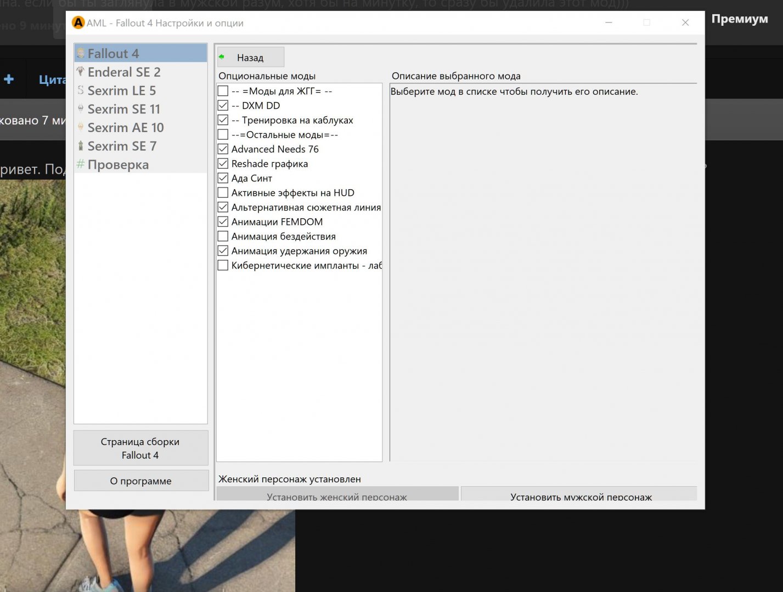Open the Премиум link in background page

tap(739, 19)
